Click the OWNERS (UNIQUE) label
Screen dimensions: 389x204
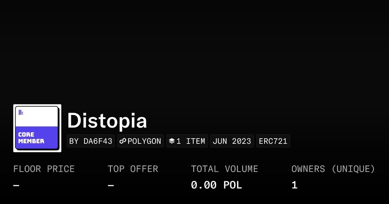tap(333, 169)
